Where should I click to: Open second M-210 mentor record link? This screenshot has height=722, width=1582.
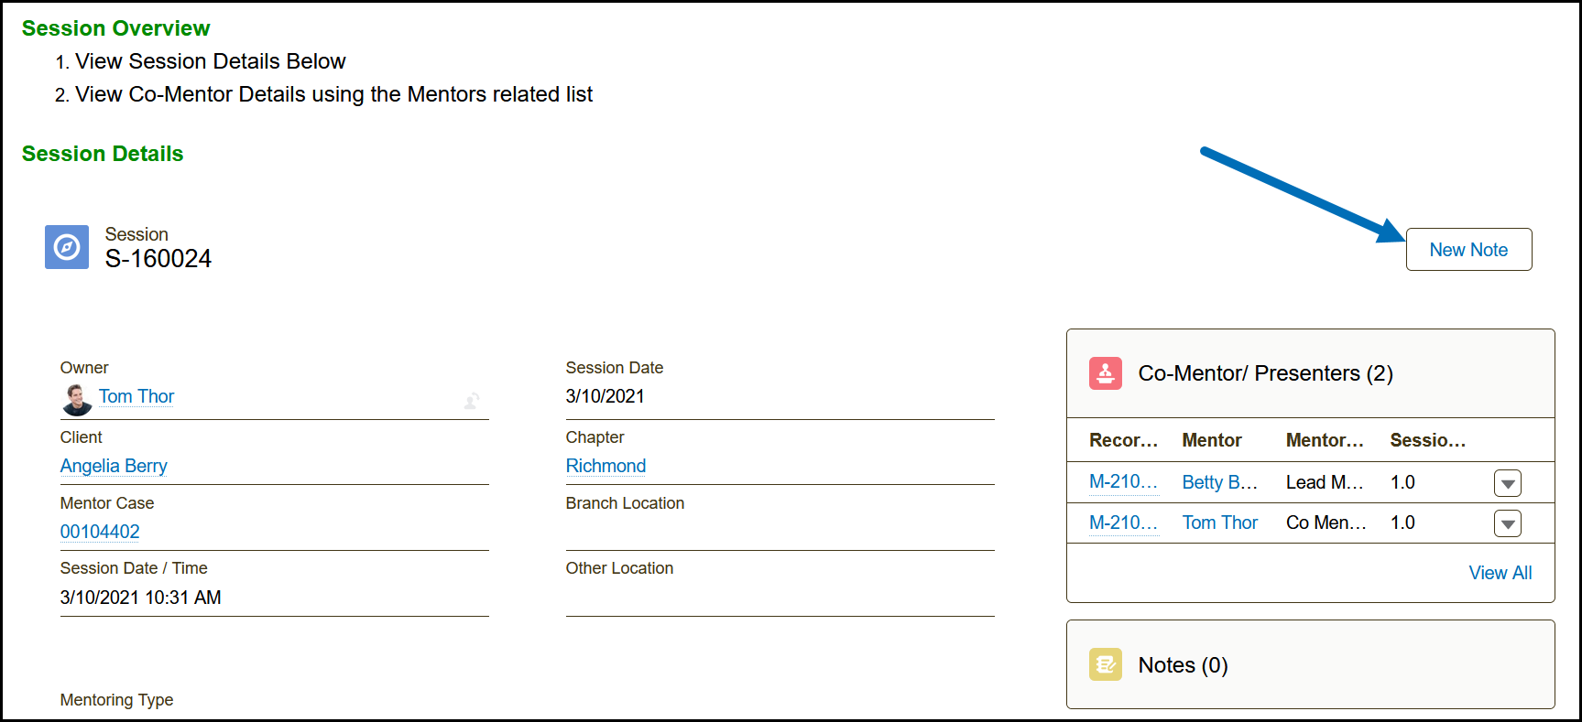[x=1123, y=523]
